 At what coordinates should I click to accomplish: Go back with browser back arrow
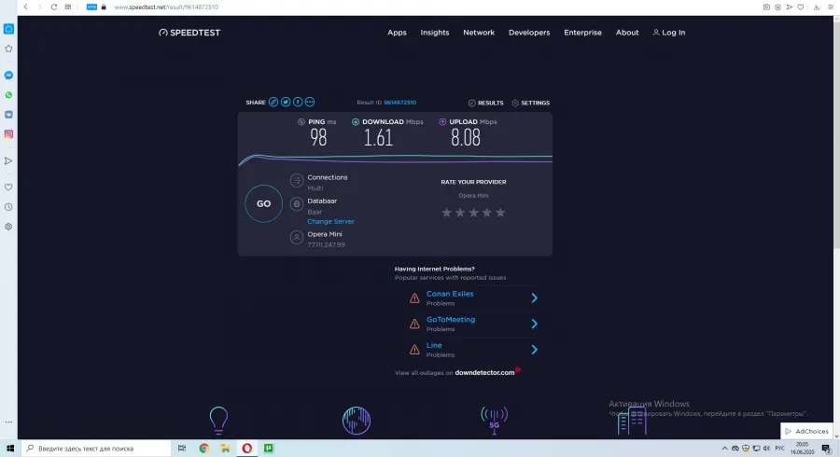[26, 7]
